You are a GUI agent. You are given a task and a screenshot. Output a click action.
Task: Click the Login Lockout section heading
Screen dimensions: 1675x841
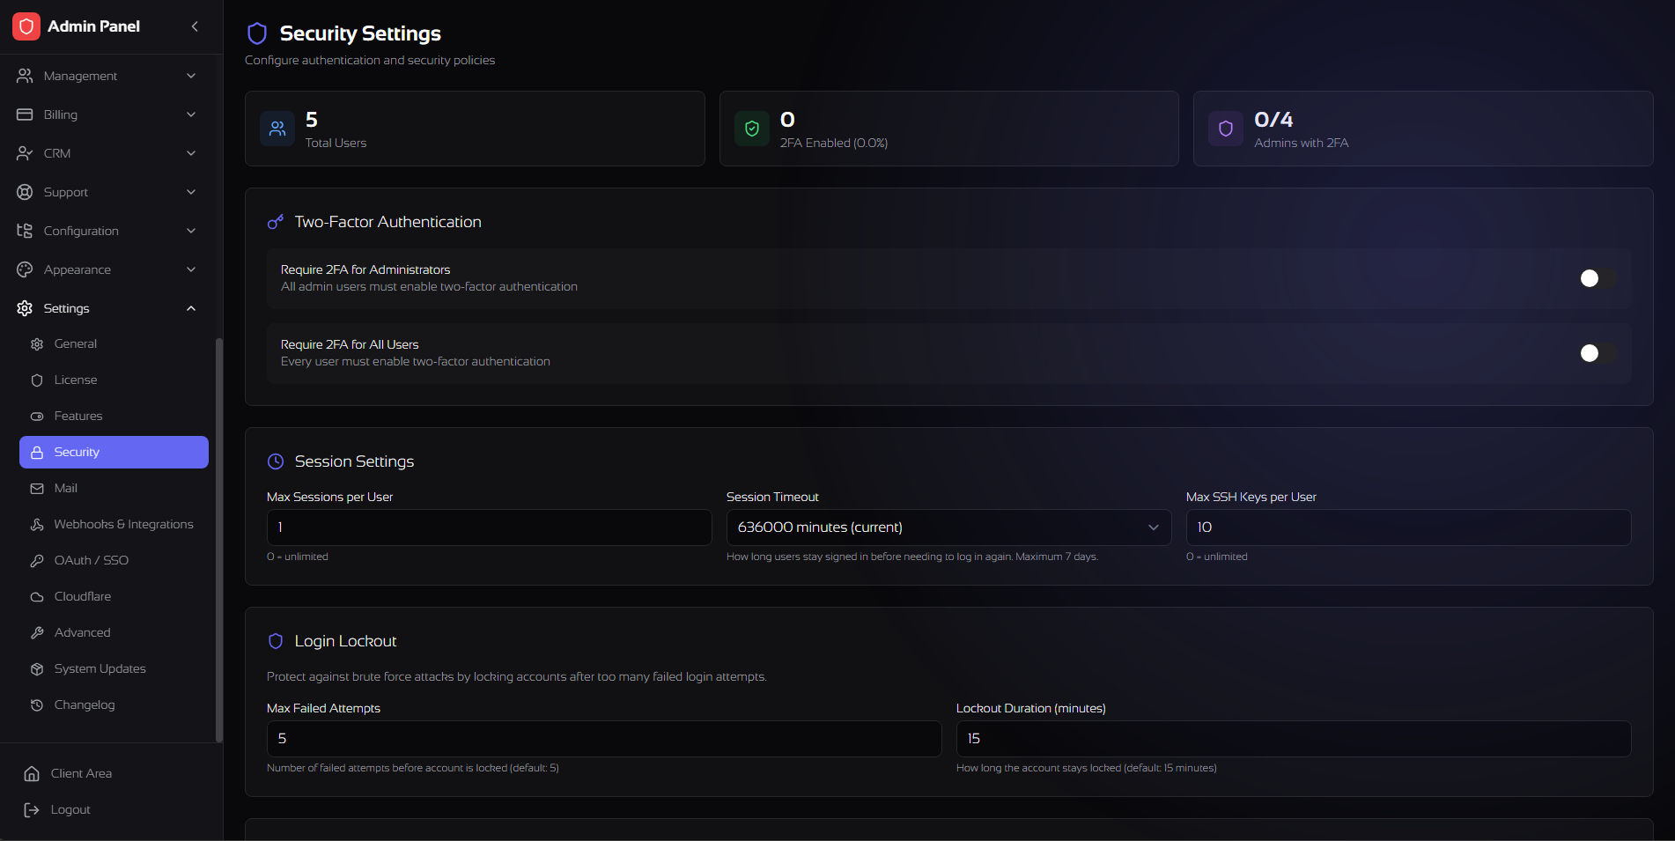(x=345, y=641)
